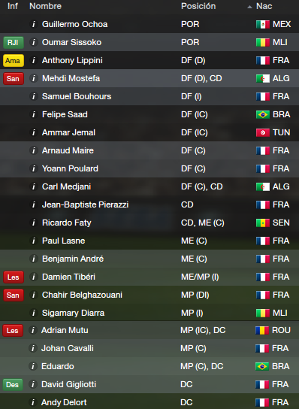
Task: Click the RJI status badge for Oumar Sissoko
Action: point(14,42)
